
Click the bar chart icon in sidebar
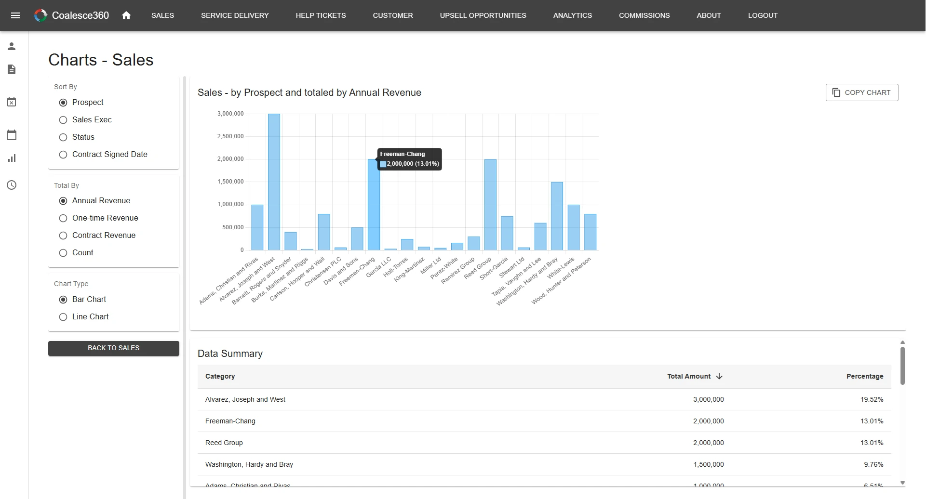point(12,158)
